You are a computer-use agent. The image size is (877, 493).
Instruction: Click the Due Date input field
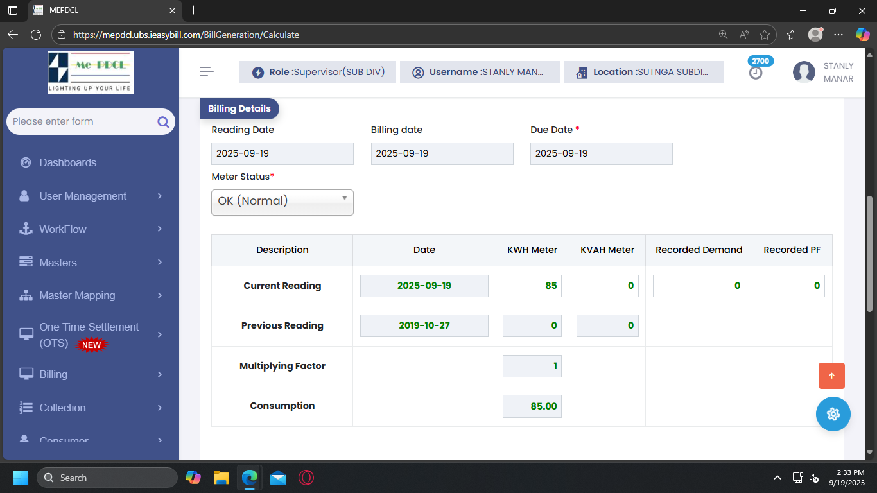[x=601, y=153]
